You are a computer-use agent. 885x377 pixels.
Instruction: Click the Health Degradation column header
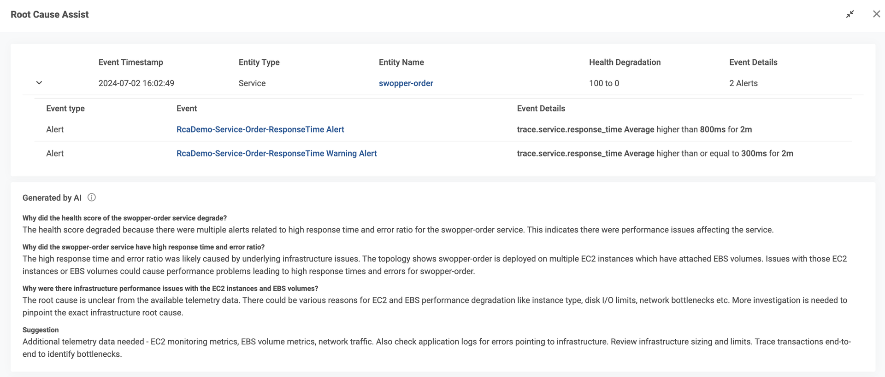pos(625,62)
